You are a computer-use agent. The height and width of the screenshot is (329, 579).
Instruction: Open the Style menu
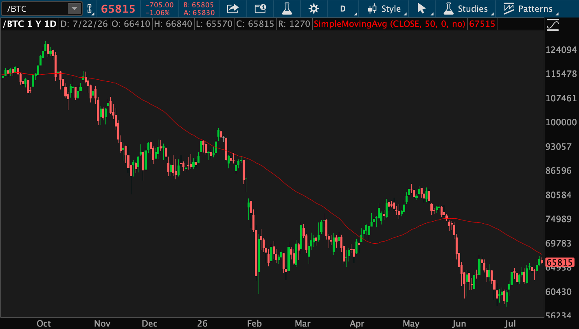385,9
